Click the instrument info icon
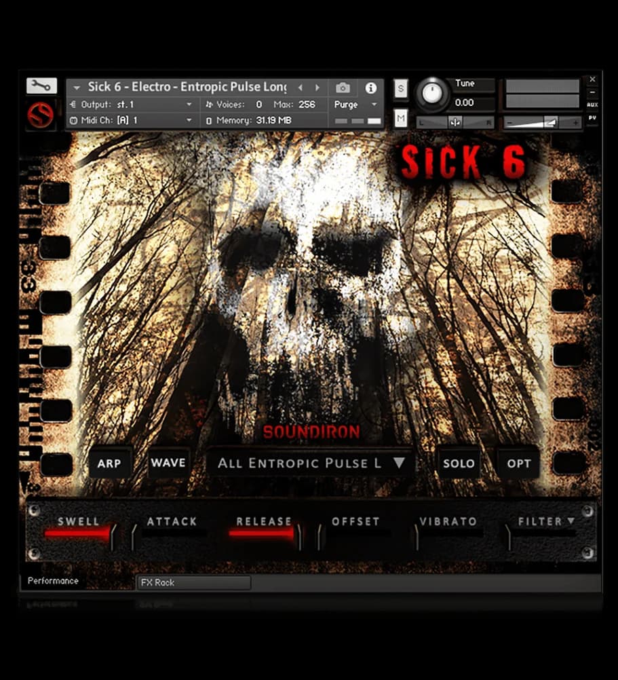The image size is (618, 680). [370, 87]
